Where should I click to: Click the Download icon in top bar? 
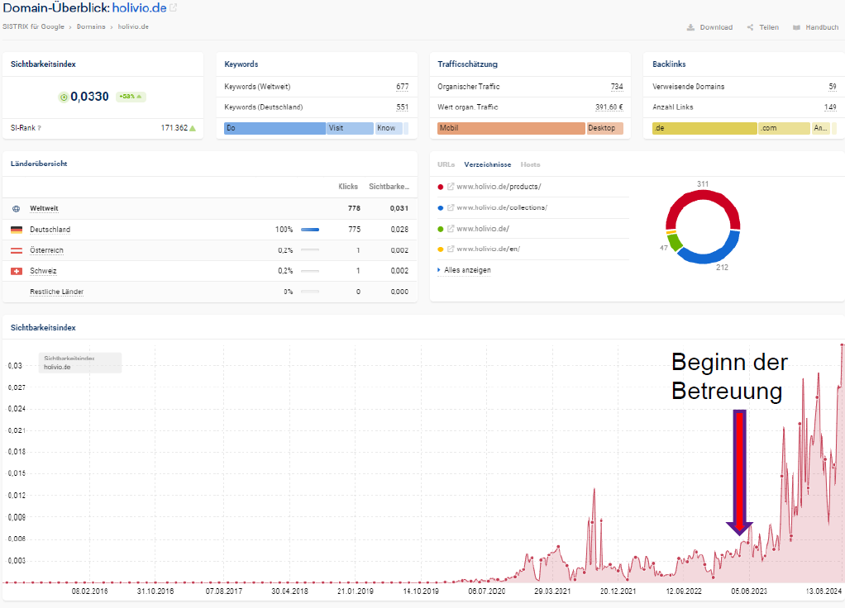pos(690,27)
